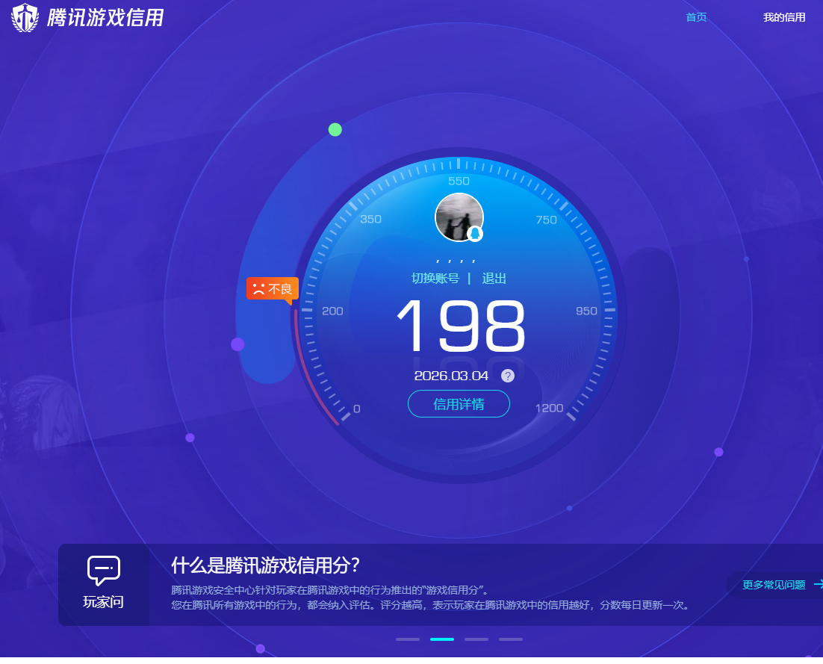The height and width of the screenshot is (664, 823).
Task: Click the 腾讯游戏信用 title text
Action: pyautogui.click(x=105, y=18)
